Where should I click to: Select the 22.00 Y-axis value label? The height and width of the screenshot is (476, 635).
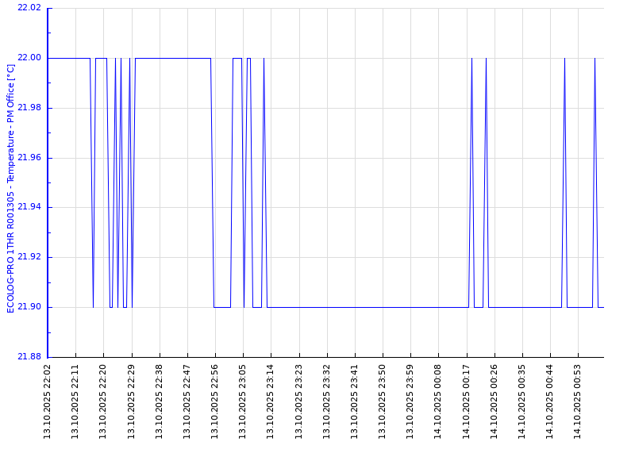tap(29, 58)
